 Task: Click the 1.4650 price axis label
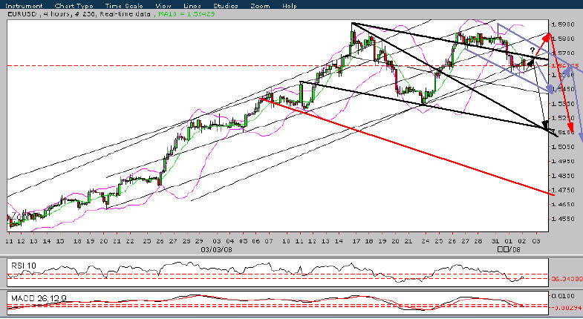[561, 205]
